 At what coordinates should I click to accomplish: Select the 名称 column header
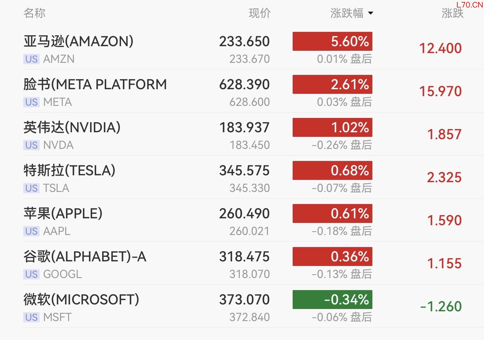tap(34, 13)
